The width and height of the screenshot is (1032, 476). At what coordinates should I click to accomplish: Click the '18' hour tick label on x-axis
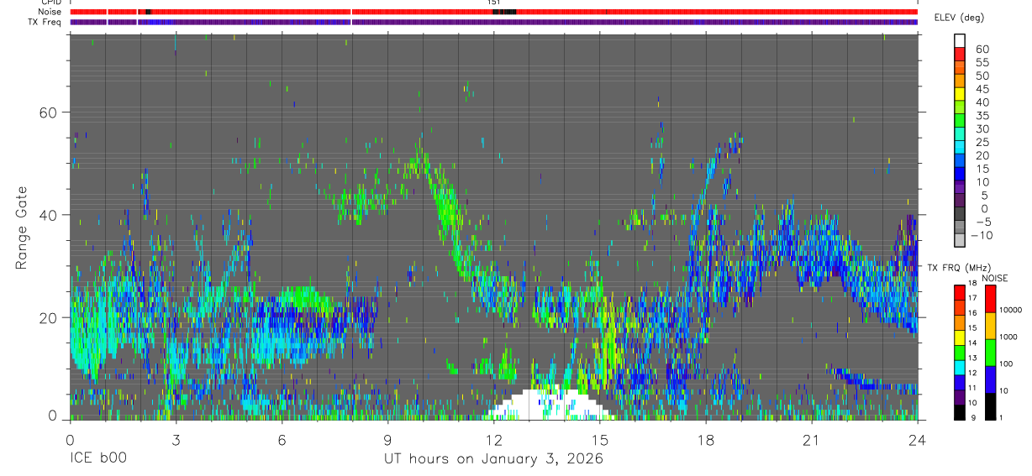pos(705,440)
